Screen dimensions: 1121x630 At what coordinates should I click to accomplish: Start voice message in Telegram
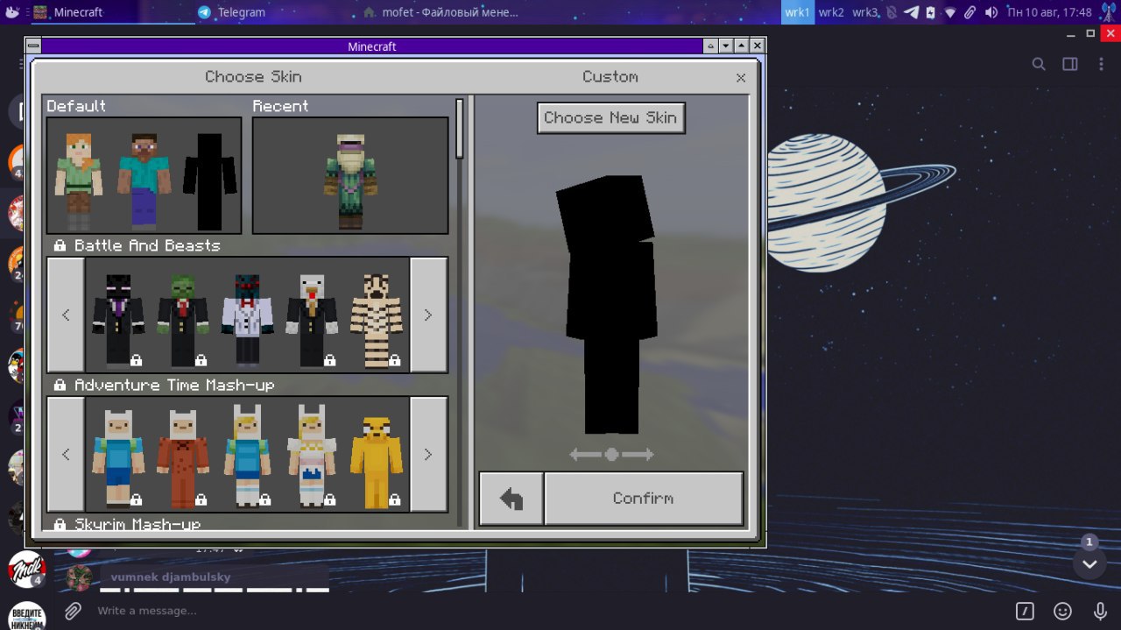[x=1100, y=611]
